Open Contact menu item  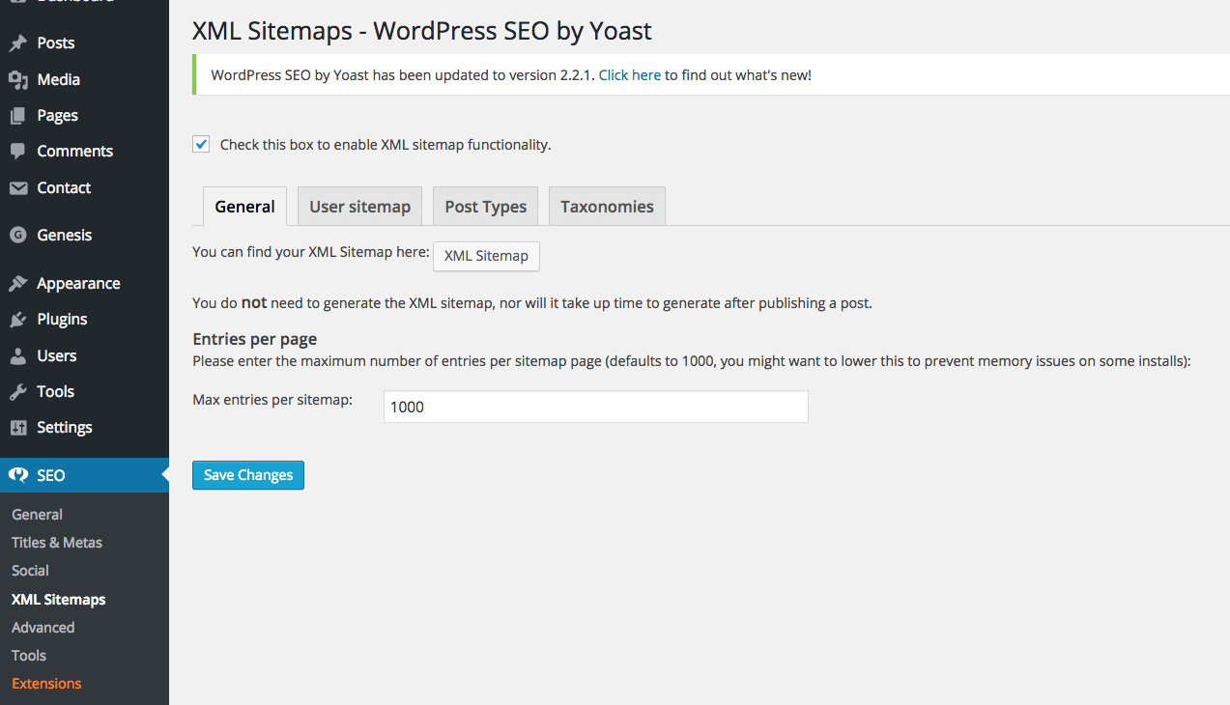click(64, 188)
